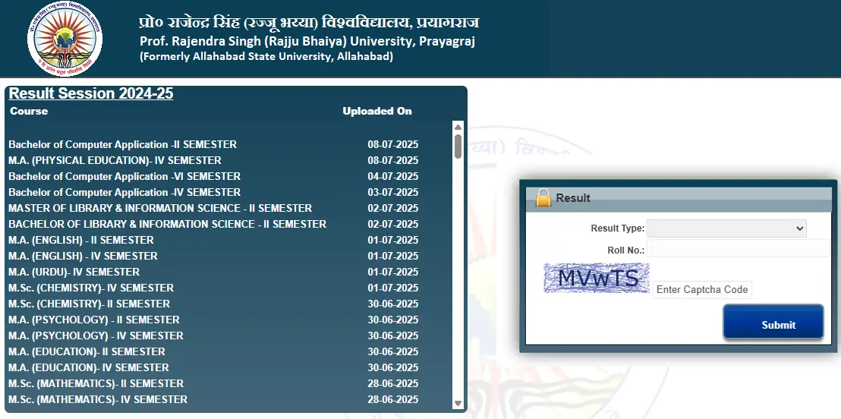Viewport: 841px width, 419px height.
Task: Select Bachelor of Computer Application -VI SEMESTER
Action: click(124, 177)
